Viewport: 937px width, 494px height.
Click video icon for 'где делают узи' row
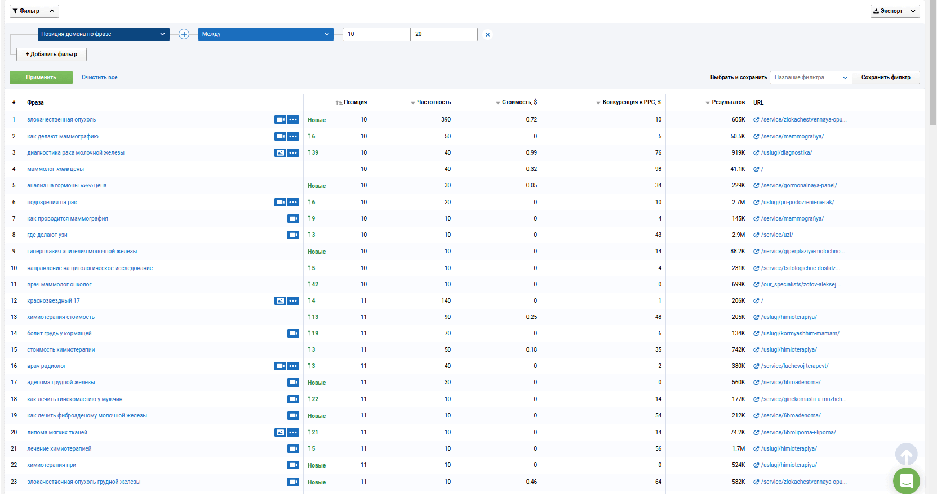point(293,235)
